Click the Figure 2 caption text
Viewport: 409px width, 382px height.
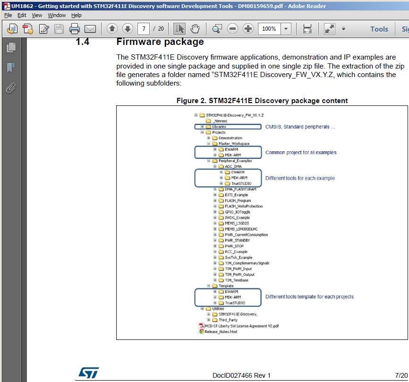coord(262,101)
